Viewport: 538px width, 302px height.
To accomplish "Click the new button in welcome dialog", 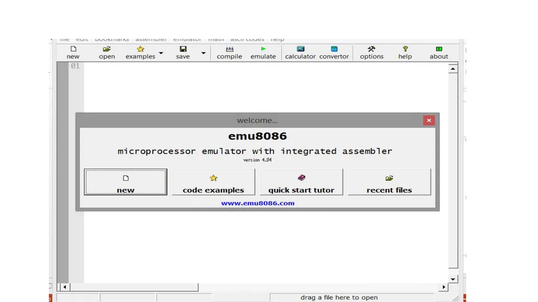I will click(126, 182).
